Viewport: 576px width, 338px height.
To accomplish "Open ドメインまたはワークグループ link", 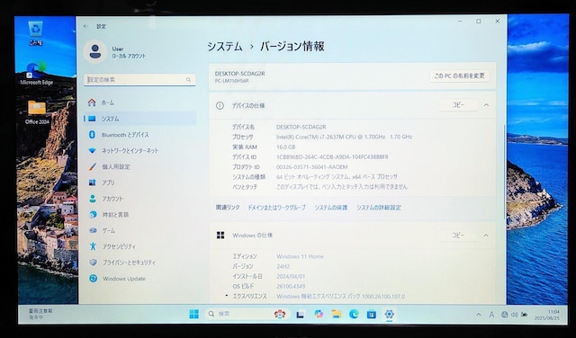I will click(276, 208).
